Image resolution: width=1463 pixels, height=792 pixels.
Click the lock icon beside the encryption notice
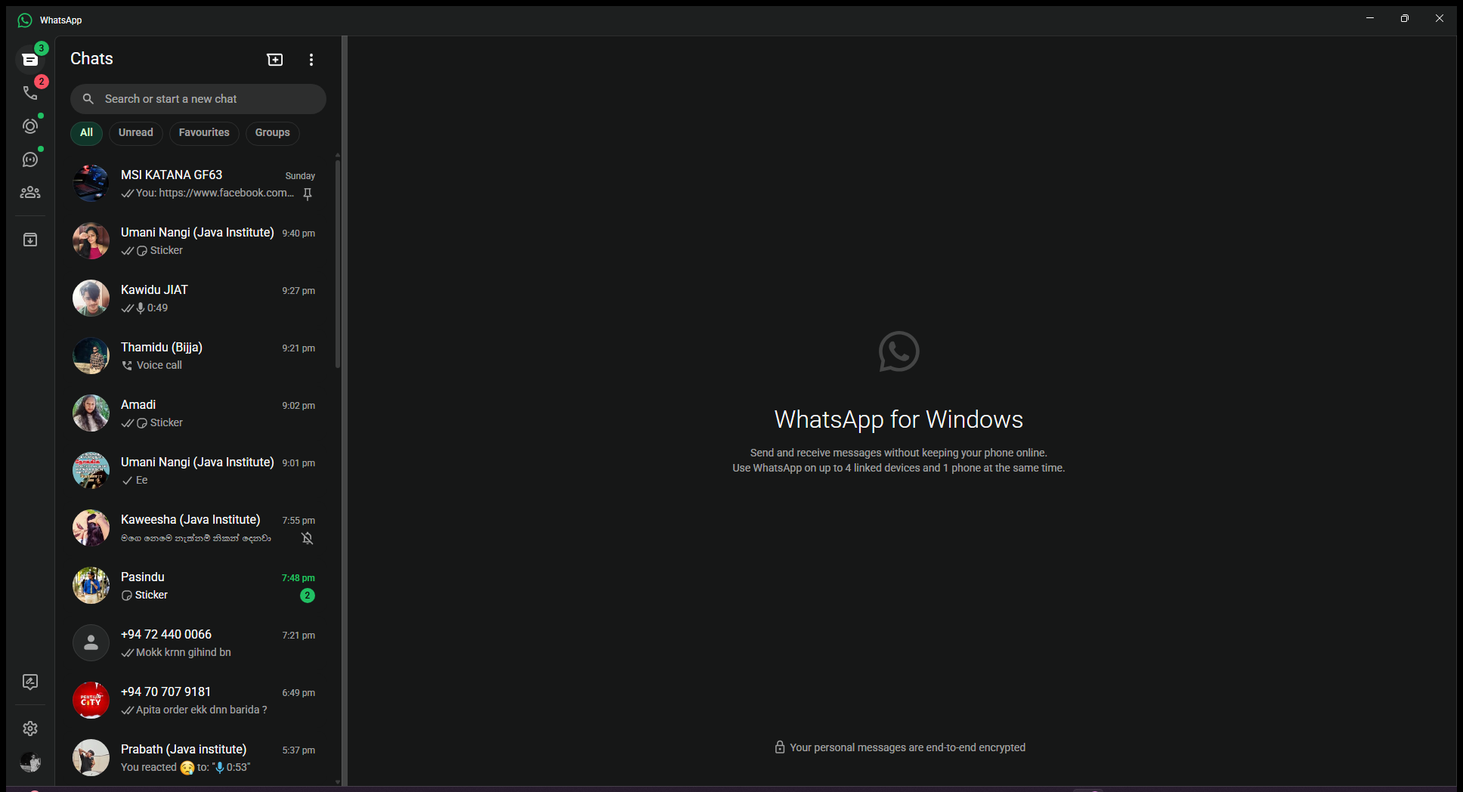click(x=780, y=747)
